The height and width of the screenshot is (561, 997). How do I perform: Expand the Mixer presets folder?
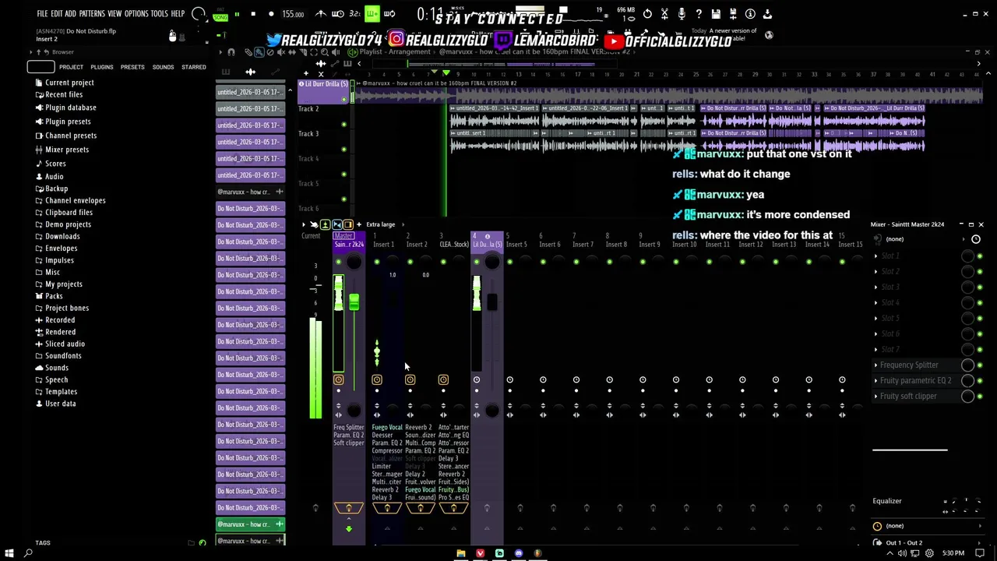[66, 150]
